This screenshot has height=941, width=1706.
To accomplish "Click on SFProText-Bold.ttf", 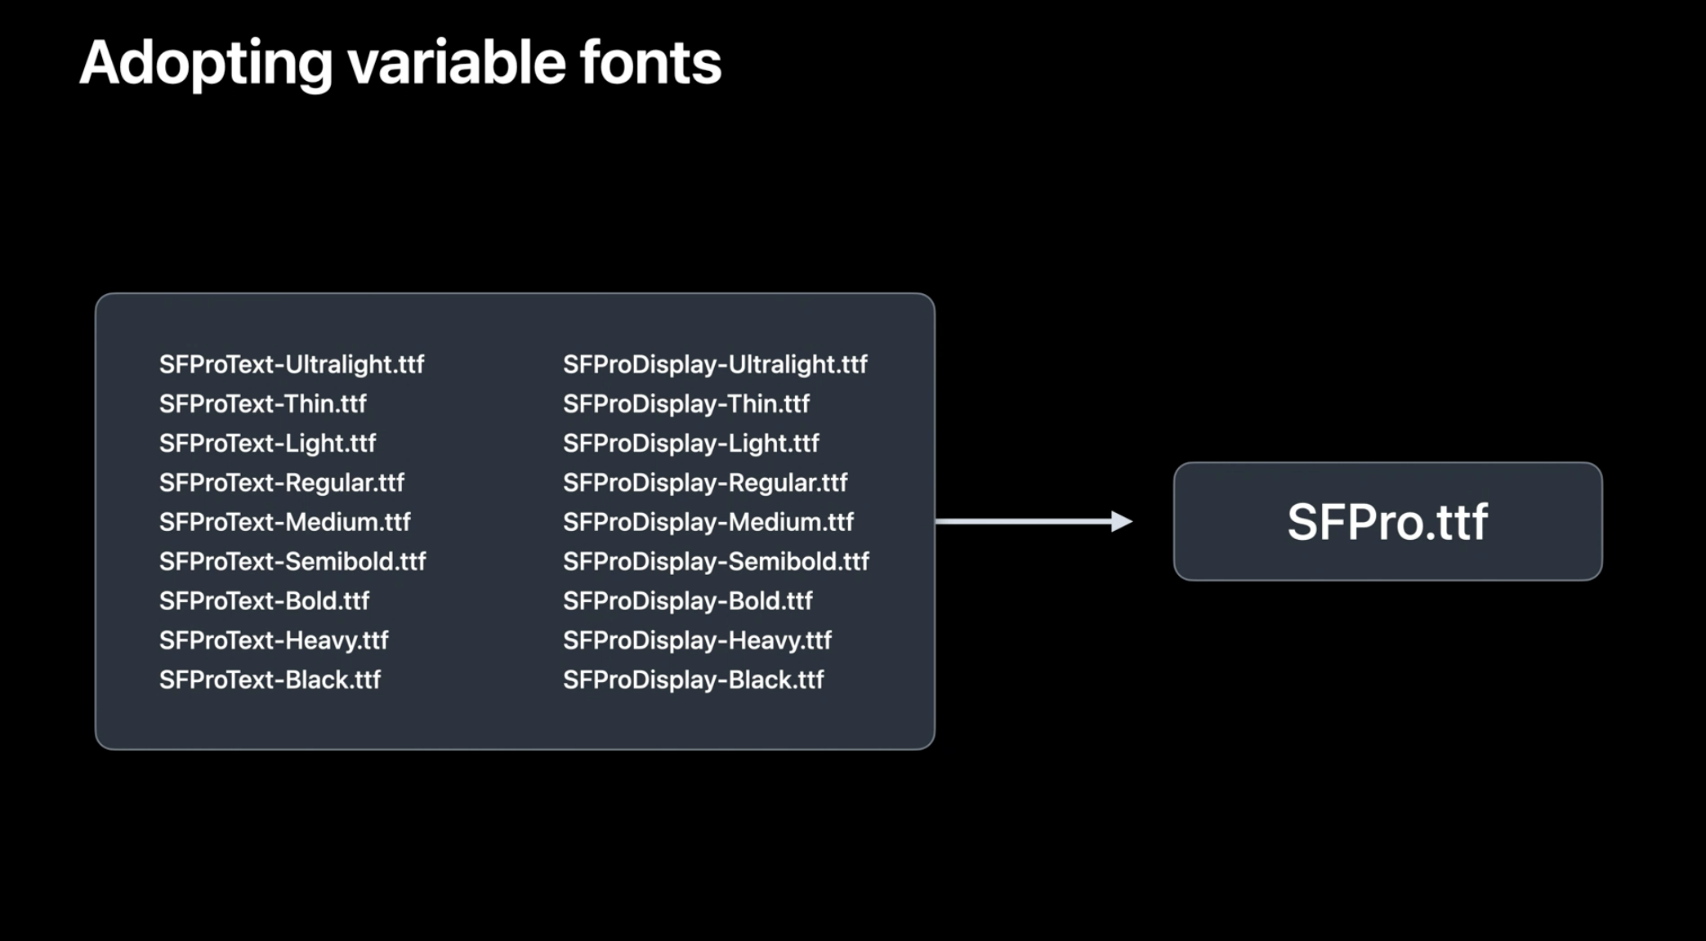I will pyautogui.click(x=265, y=601).
